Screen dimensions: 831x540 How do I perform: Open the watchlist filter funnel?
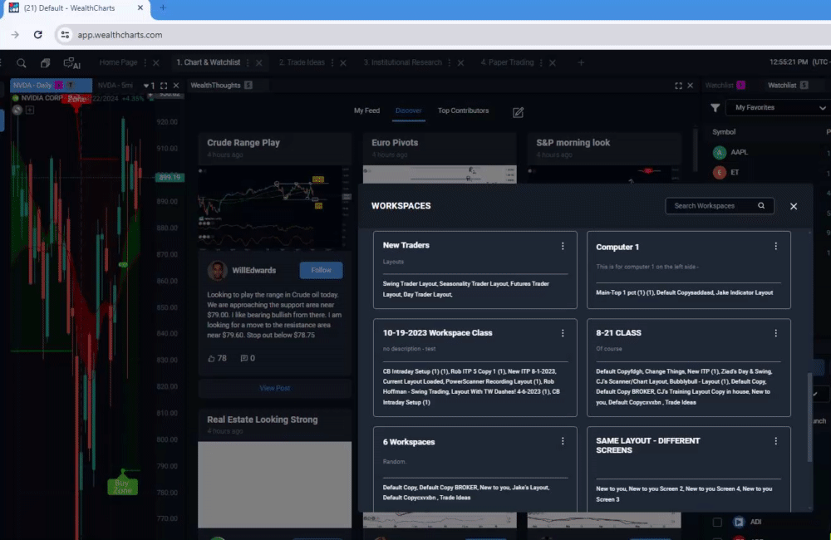point(715,108)
